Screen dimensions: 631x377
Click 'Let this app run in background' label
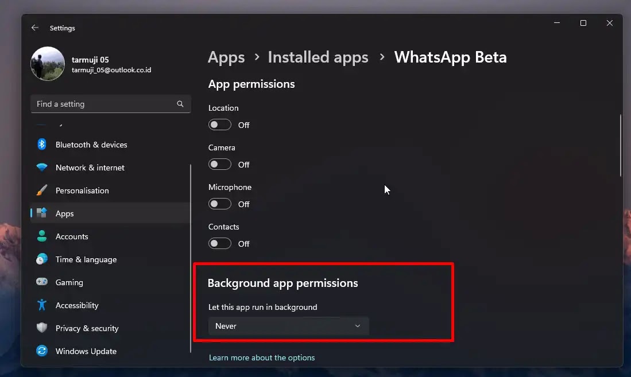pyautogui.click(x=263, y=307)
